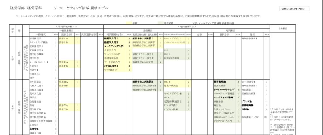323x135 pixels.
Task: Click データ処理入門 cell
Action: tap(112, 62)
